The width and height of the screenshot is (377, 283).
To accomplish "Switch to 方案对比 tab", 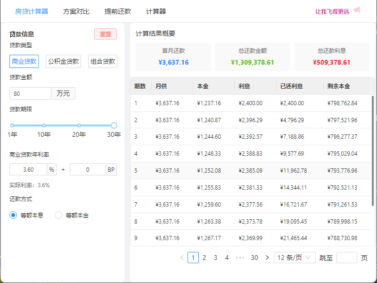I will click(x=76, y=11).
